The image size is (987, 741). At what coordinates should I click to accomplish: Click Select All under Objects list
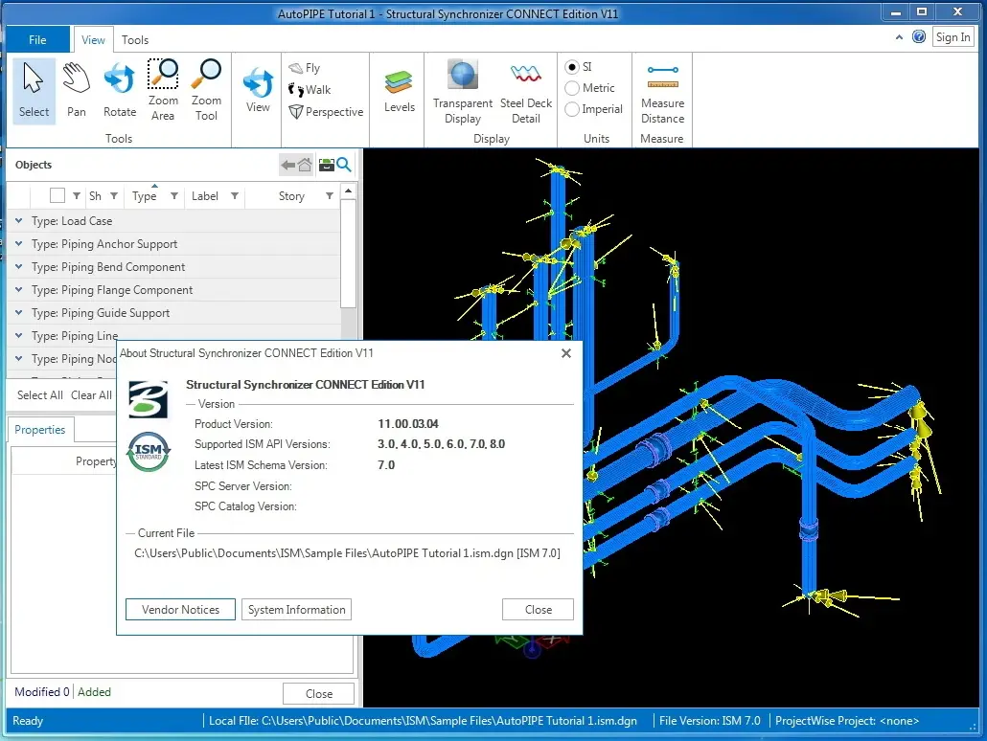coord(39,395)
